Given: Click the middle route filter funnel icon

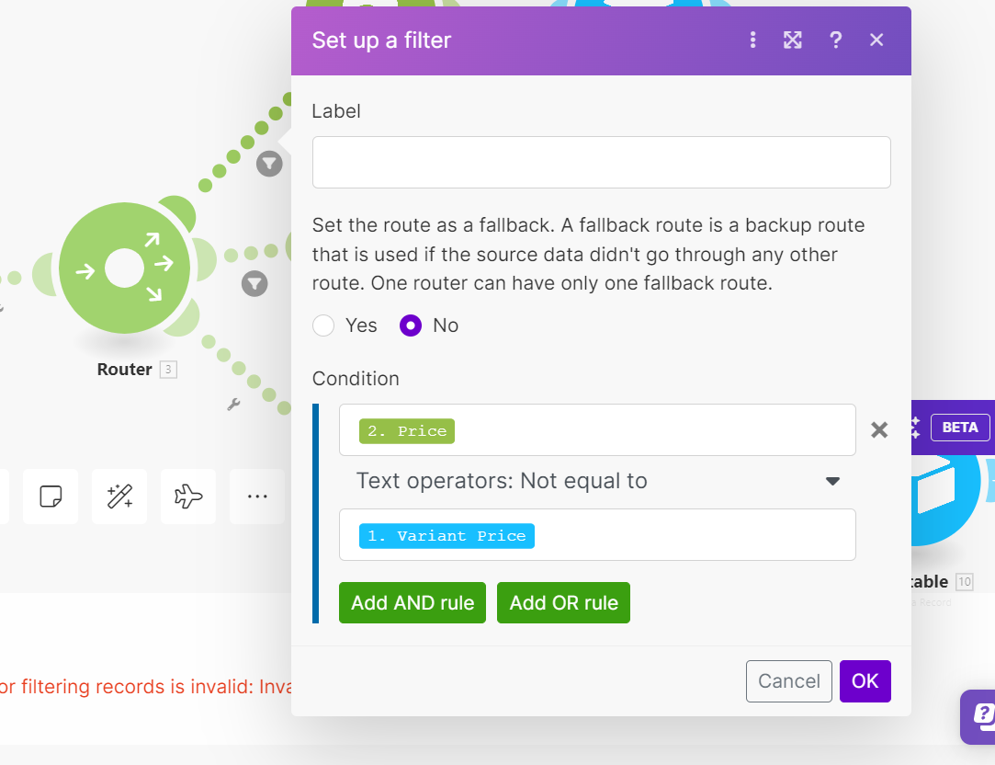Looking at the screenshot, I should (254, 282).
